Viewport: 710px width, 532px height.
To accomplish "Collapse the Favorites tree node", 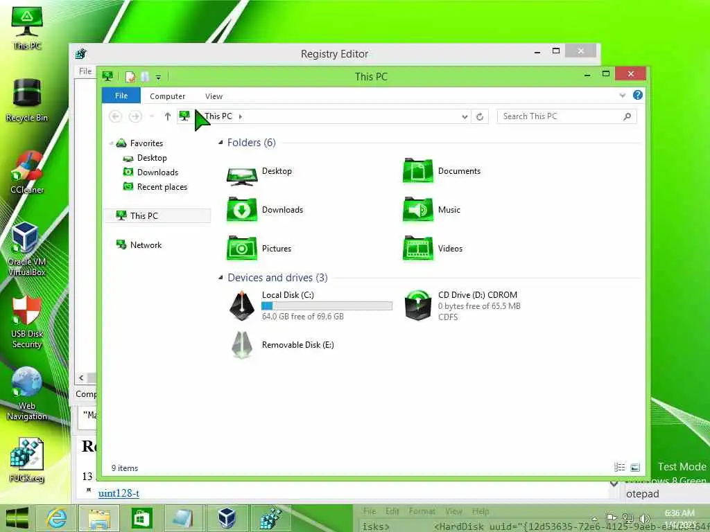I will click(111, 143).
